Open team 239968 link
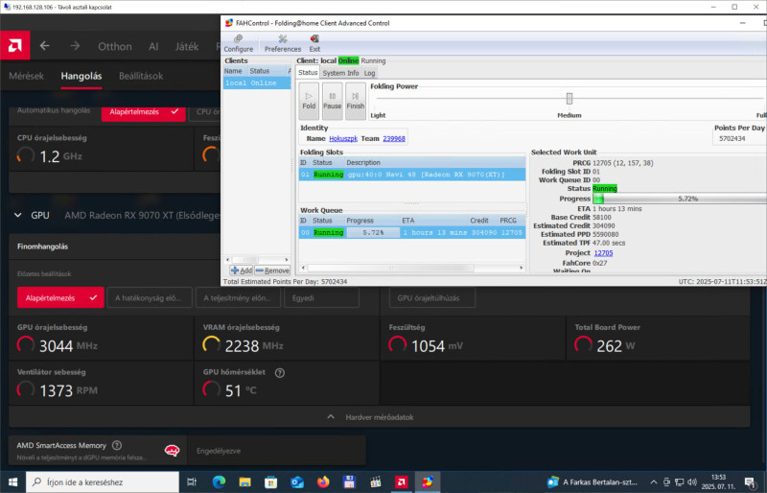 [x=394, y=138]
